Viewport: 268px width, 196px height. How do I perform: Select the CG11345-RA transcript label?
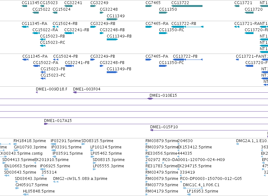[x=35, y=24]
